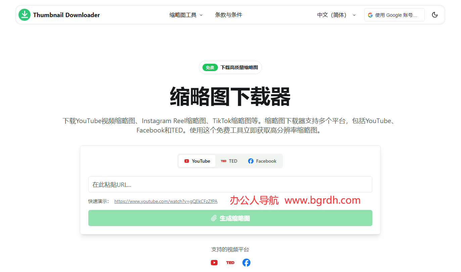Click inside the paste URL input field

click(230, 184)
